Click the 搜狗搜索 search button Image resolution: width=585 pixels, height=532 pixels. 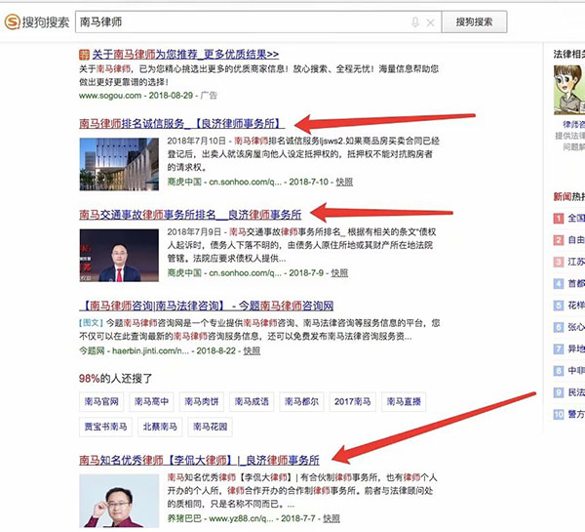474,22
